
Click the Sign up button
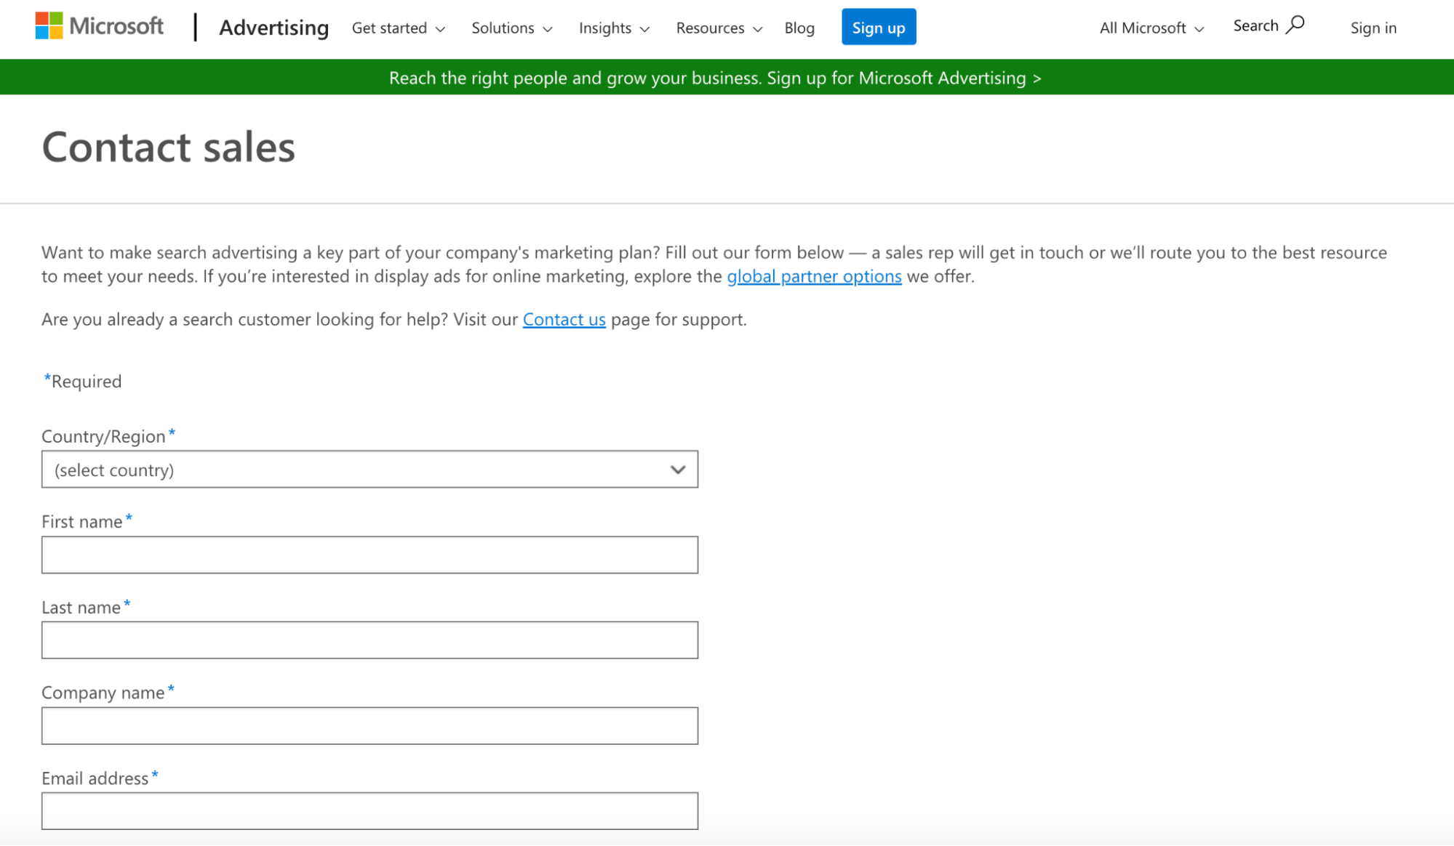[x=878, y=26]
